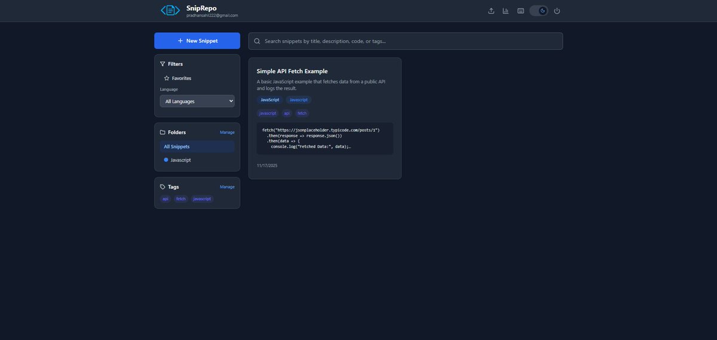Click the code preview block on card

325,139
